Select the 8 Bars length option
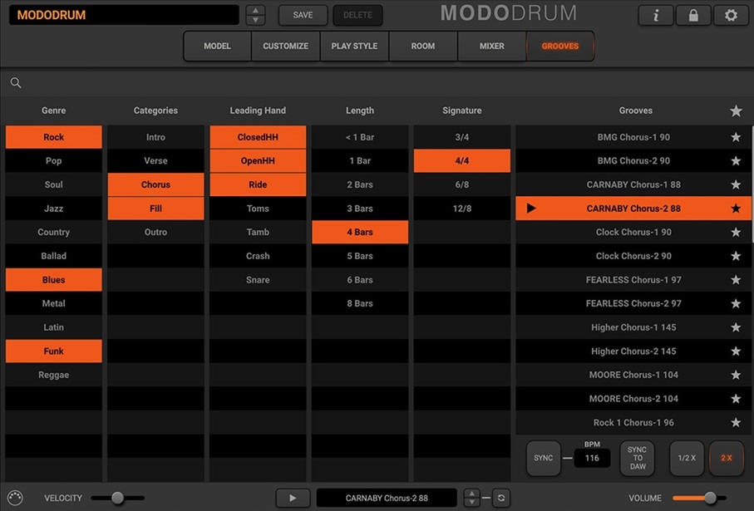The image size is (754, 511). tap(360, 304)
